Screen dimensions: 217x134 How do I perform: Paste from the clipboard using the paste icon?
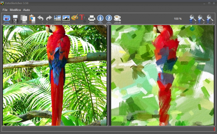[x=32, y=18]
